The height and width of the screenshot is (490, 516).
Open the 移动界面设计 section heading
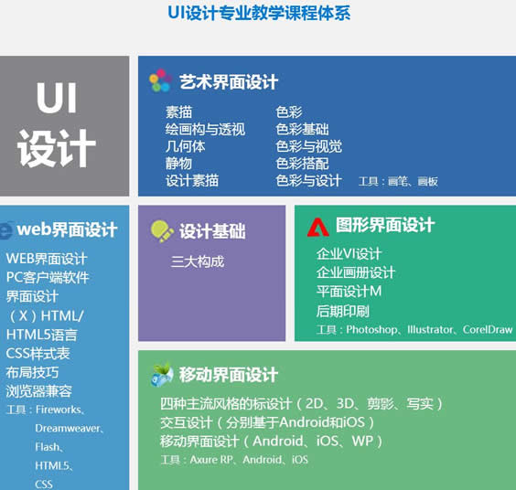click(229, 375)
